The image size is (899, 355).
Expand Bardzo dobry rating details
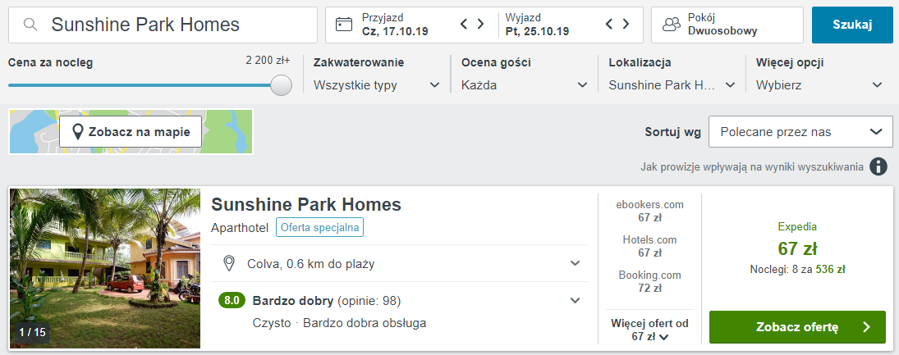click(x=575, y=300)
